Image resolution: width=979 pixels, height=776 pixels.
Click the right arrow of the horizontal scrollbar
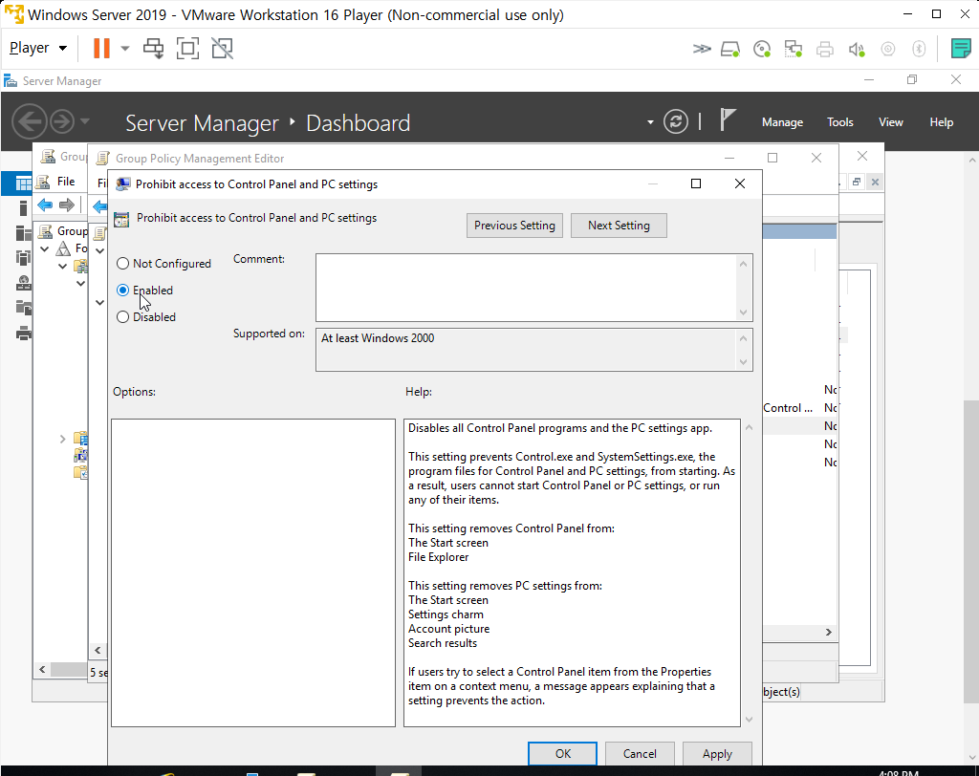tap(829, 632)
